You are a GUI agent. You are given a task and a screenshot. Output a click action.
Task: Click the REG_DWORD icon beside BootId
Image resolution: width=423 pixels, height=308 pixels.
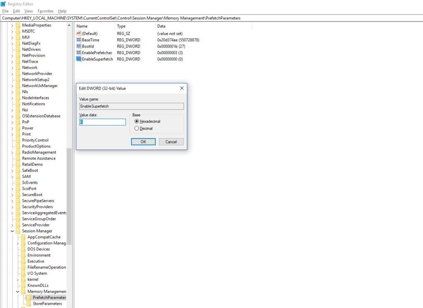[78, 46]
